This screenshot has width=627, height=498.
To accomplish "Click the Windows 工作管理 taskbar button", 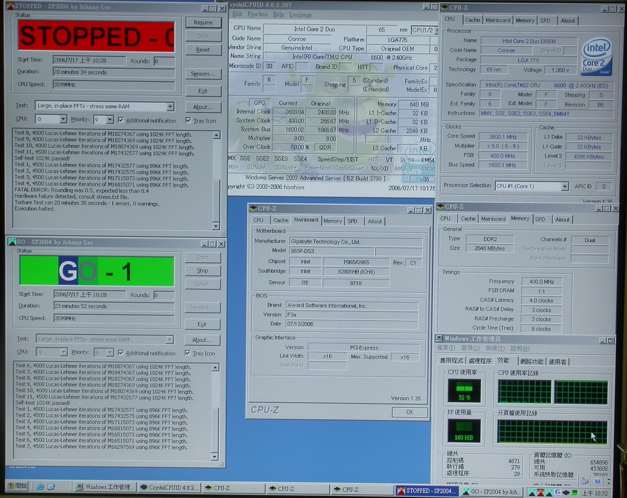I will (105, 487).
